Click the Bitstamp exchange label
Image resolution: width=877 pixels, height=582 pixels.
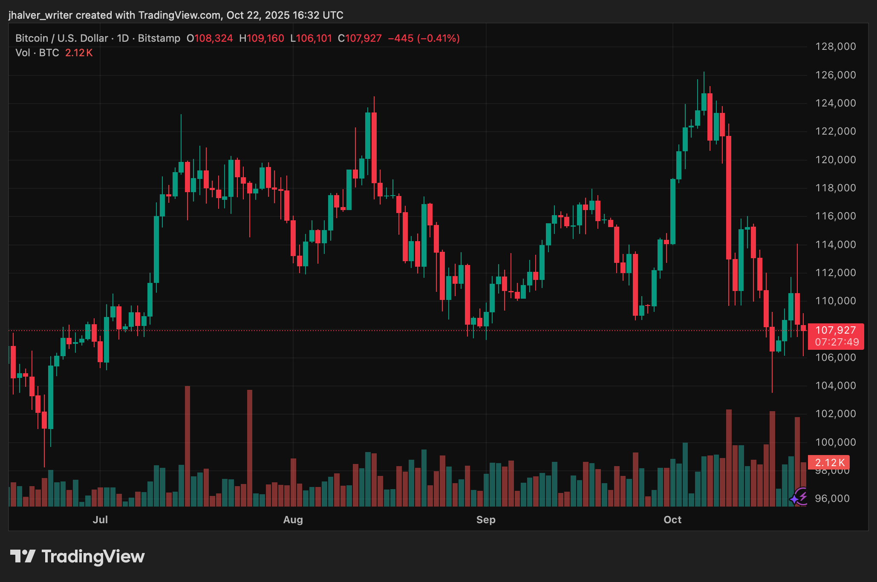tap(159, 38)
